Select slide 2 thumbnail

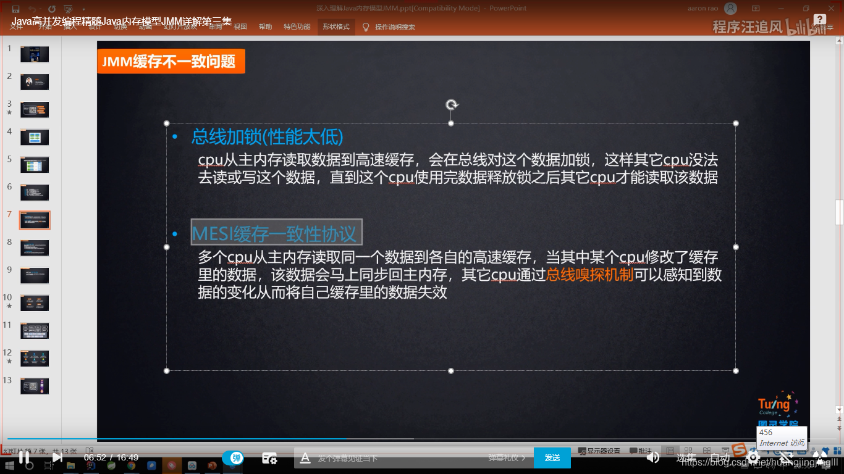pyautogui.click(x=35, y=82)
